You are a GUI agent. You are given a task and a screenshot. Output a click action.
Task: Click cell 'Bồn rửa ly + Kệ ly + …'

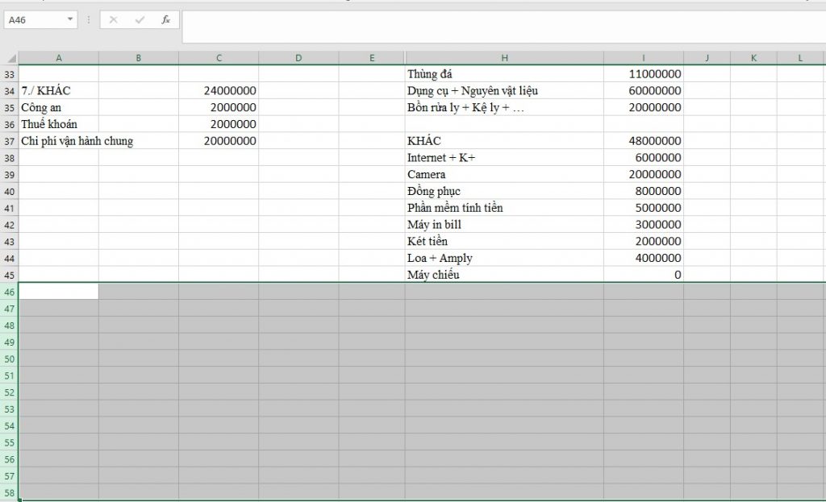[x=505, y=107]
